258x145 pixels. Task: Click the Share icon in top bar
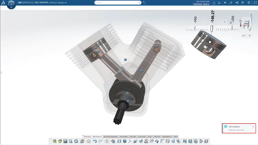coord(237,3)
